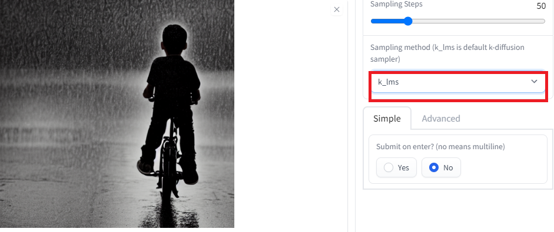Click the No option label text
Screen dimensions: 554x232
coord(448,168)
